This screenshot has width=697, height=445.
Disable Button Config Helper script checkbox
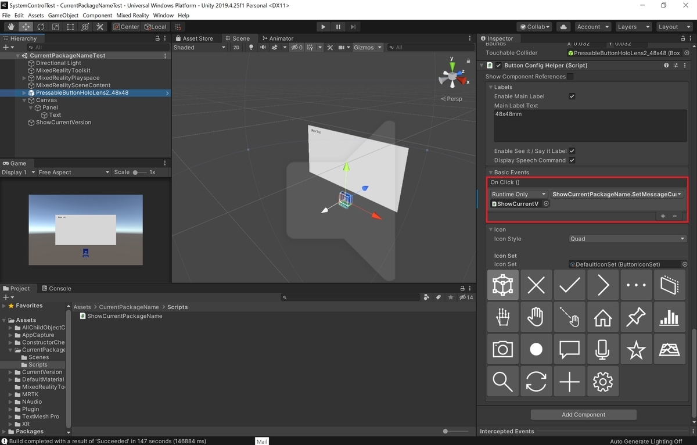pos(498,66)
